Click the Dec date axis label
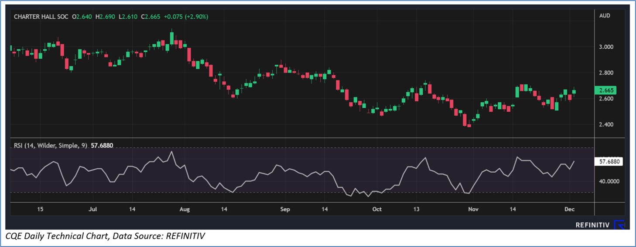 [570, 209]
